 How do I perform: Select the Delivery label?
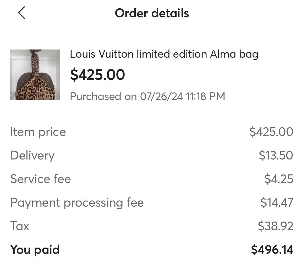(x=32, y=155)
